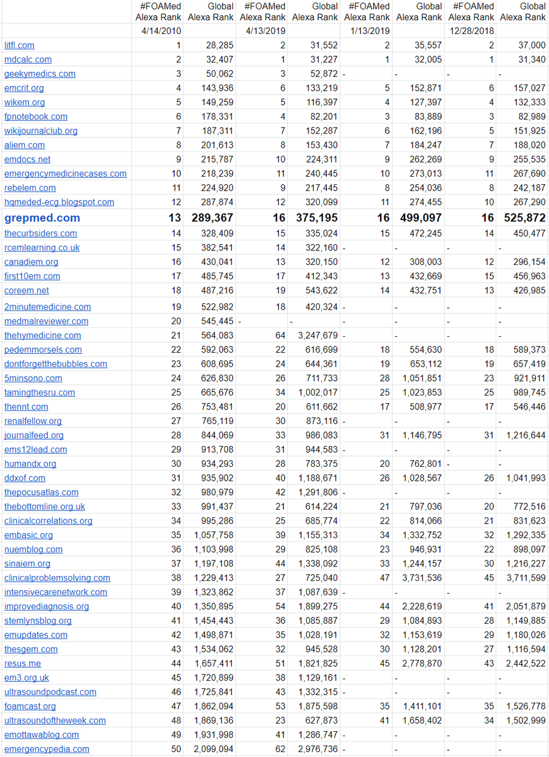Click the geekymedics.com link
Screen dimensions: 549x757
40,74
